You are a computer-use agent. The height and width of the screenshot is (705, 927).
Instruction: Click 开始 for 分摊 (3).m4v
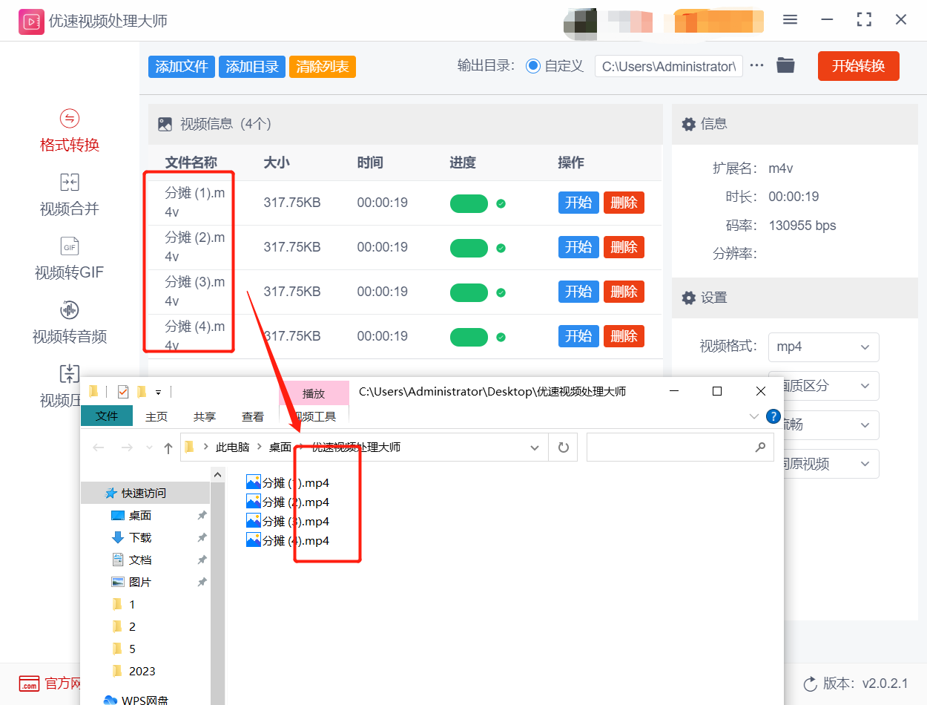point(578,292)
